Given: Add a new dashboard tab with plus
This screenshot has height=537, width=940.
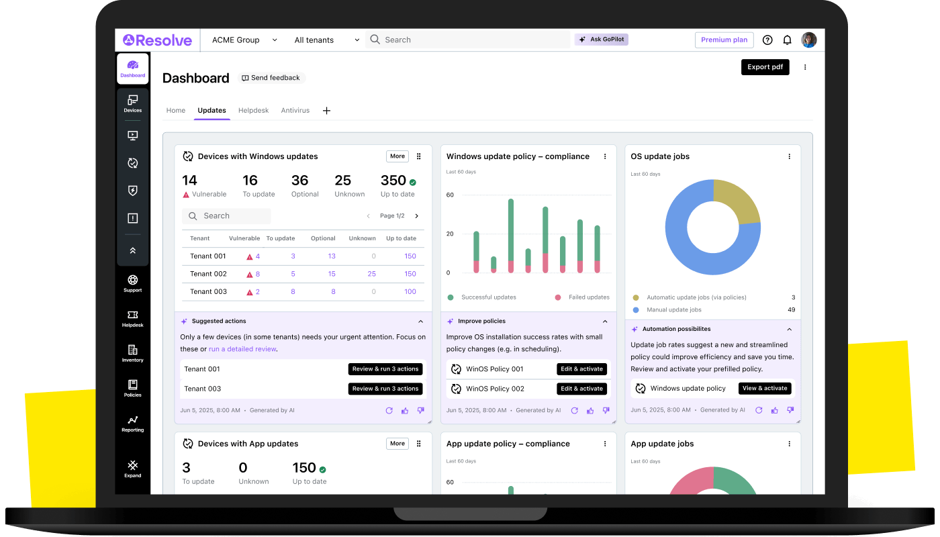Looking at the screenshot, I should 327,111.
